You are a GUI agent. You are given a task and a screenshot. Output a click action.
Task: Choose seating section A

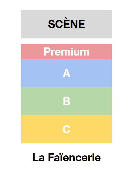click(x=66, y=73)
